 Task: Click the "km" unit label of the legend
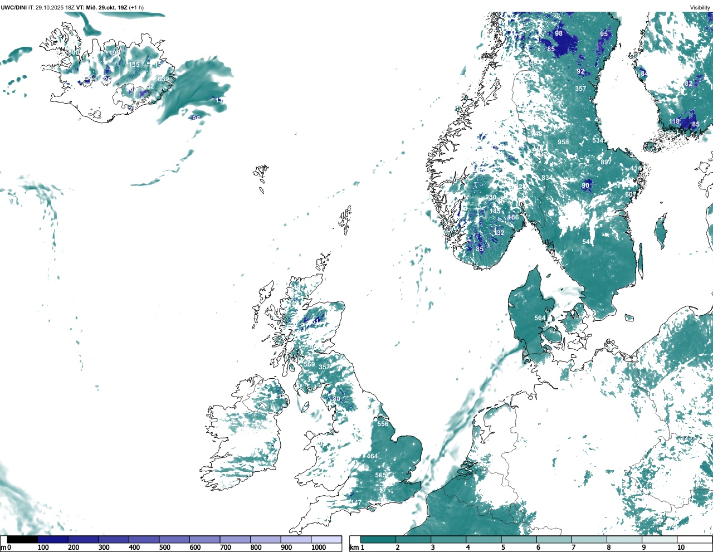click(353, 548)
